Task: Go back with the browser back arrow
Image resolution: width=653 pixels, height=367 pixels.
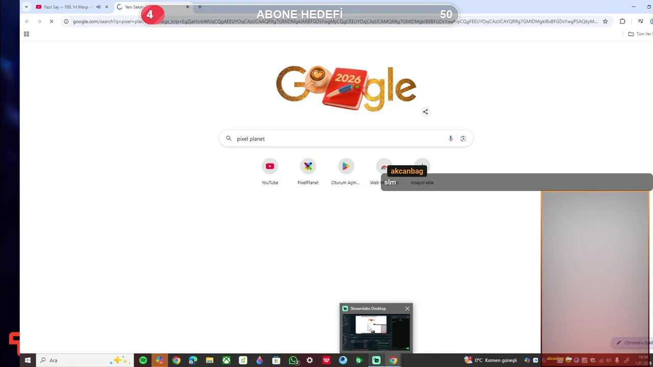Action: click(x=27, y=21)
